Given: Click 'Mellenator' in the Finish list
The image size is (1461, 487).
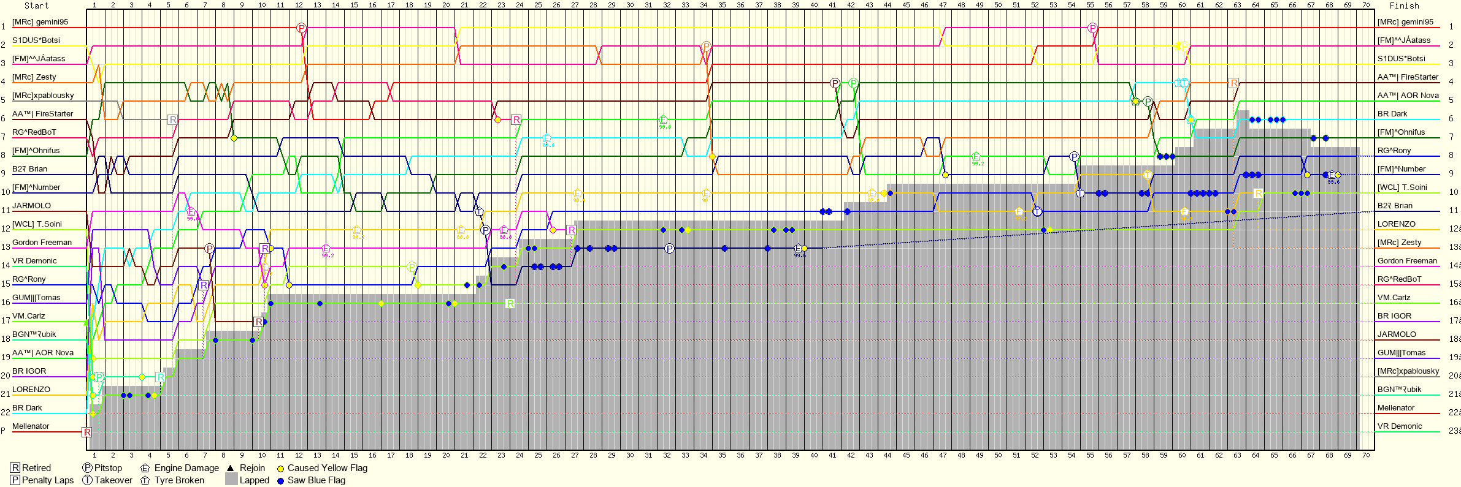Looking at the screenshot, I should tap(1396, 408).
